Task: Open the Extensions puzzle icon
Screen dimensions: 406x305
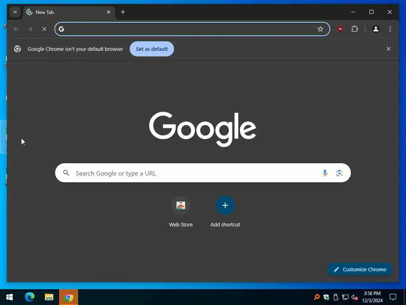Action: pyautogui.click(x=355, y=29)
